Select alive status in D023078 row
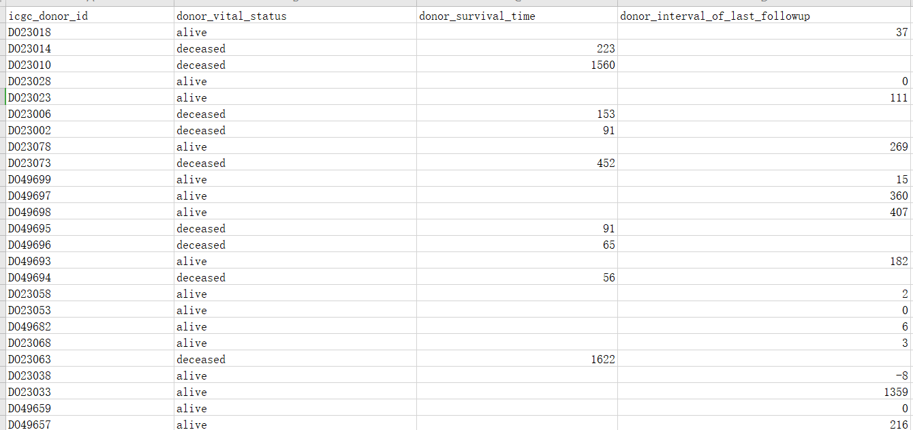This screenshot has width=913, height=430. tap(295, 147)
